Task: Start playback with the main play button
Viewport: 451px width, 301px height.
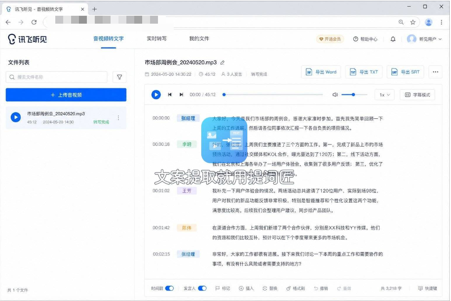Action: point(156,95)
